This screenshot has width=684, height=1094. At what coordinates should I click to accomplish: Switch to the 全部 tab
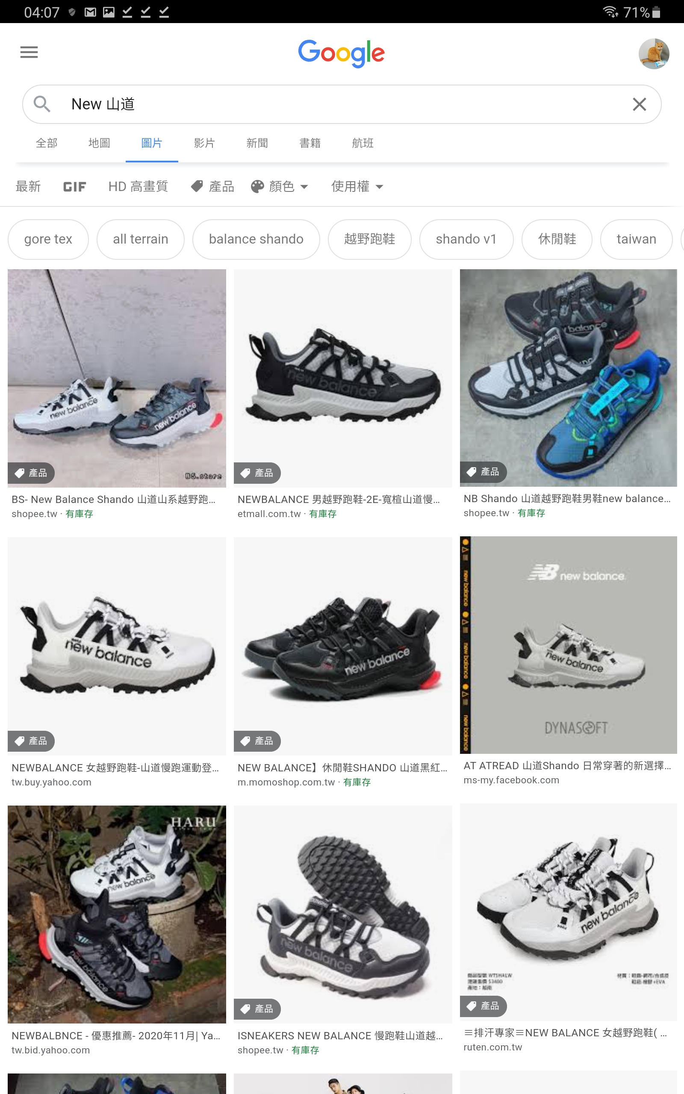point(47,143)
